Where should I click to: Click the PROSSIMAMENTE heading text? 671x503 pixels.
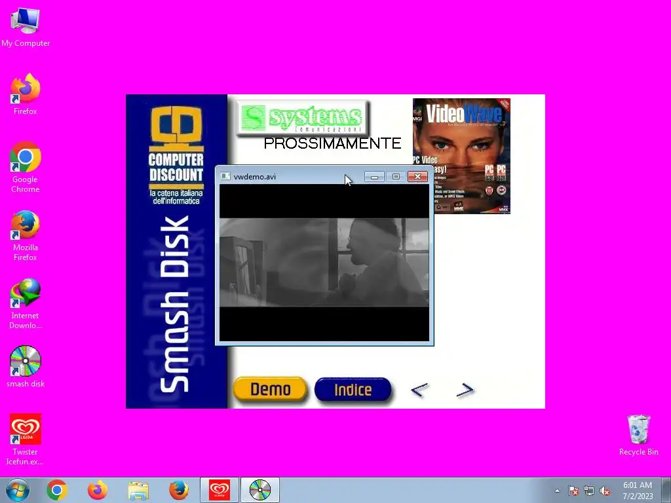pos(332,143)
